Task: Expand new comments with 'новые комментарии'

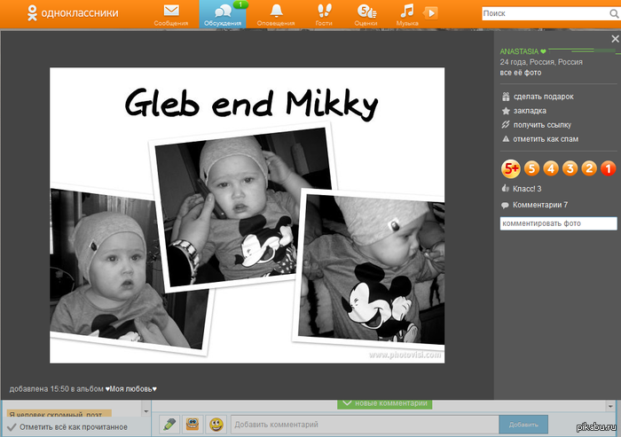Action: 385,404
